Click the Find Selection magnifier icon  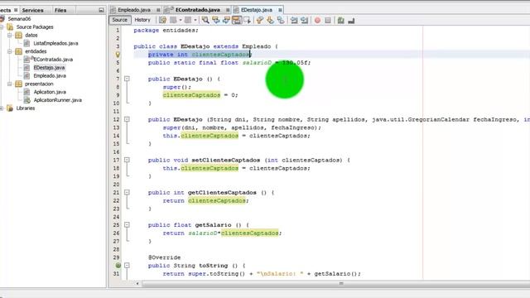click(205, 20)
